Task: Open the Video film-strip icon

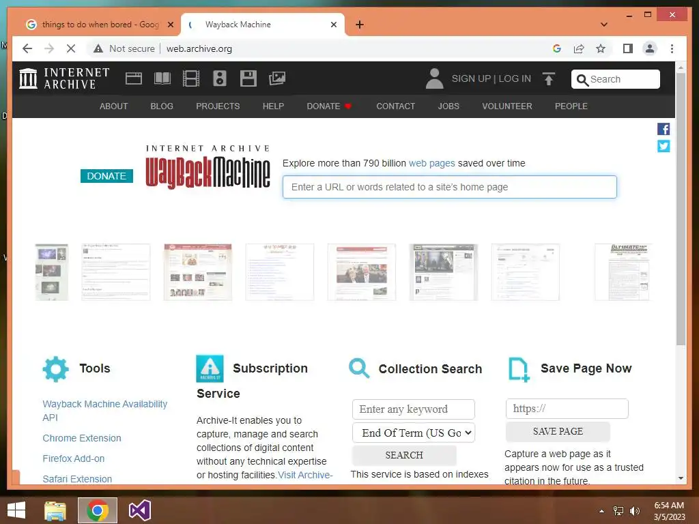Action: pos(191,78)
